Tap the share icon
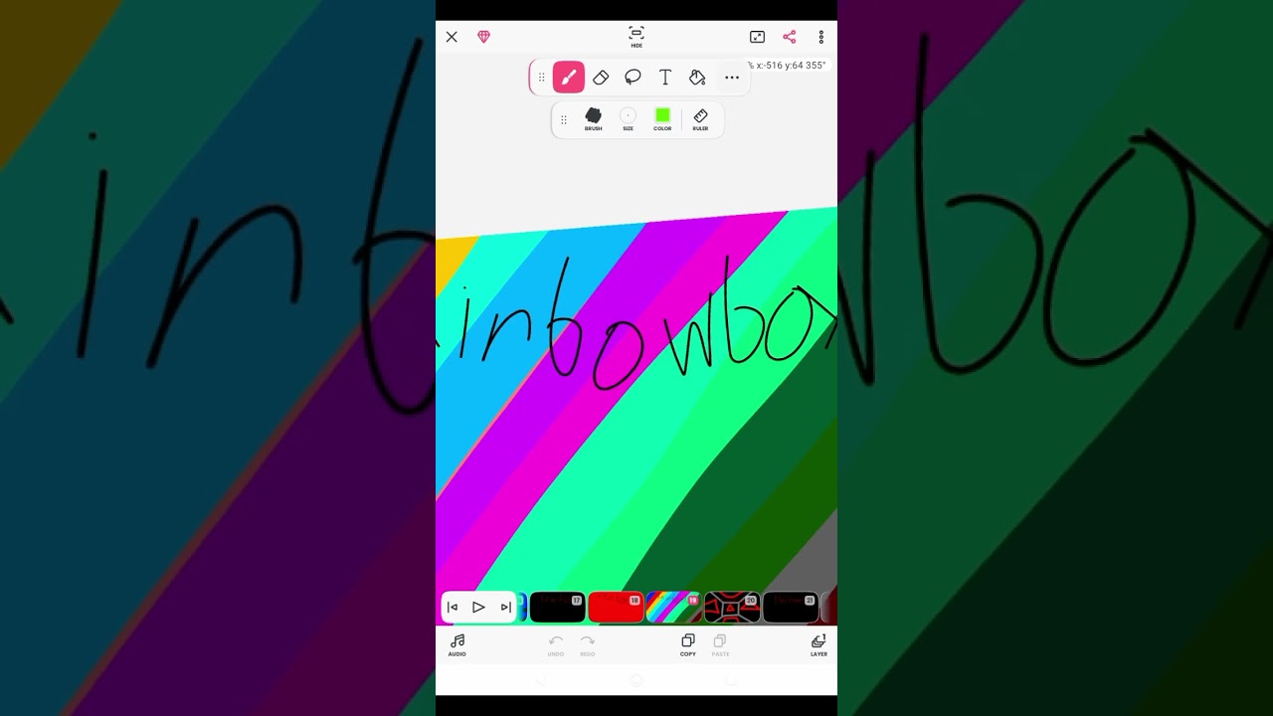Image resolution: width=1273 pixels, height=716 pixels. (x=790, y=37)
